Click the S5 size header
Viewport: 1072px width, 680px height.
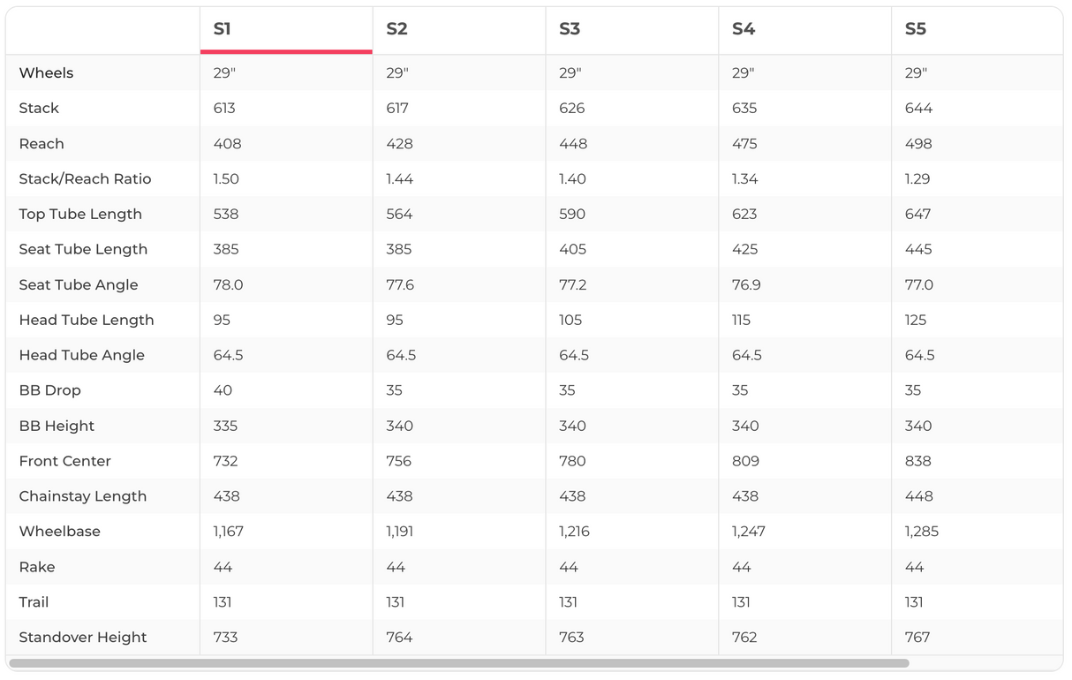(916, 29)
